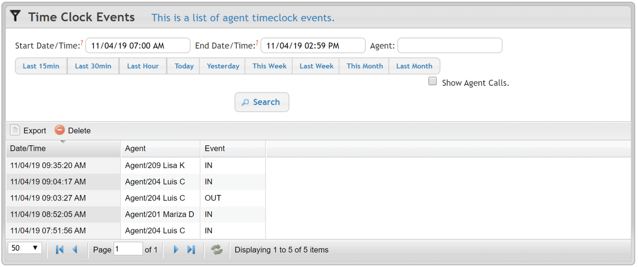Go to the previous page
This screenshot has width=638, height=267.
pyautogui.click(x=75, y=249)
